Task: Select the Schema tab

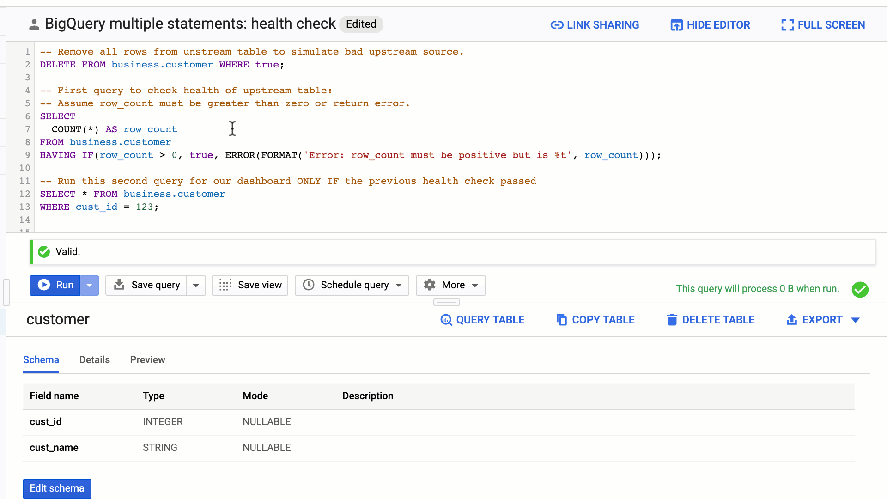Action: click(x=41, y=359)
